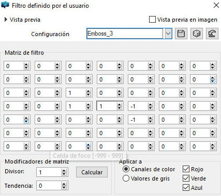221x196 pixels.
Task: Increase the Divisor value with its spinner
Action: click(x=64, y=171)
